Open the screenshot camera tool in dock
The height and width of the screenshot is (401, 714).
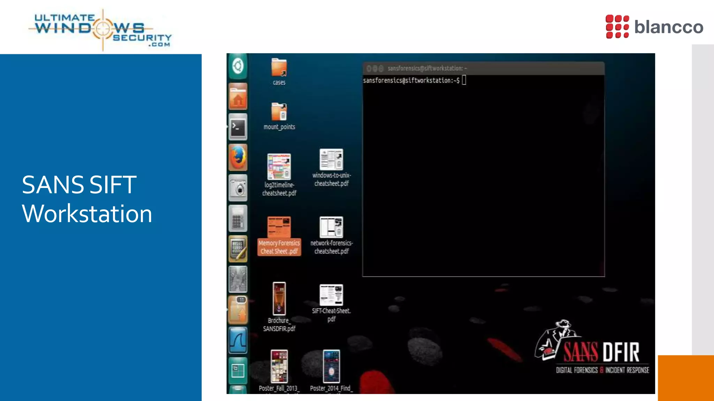coord(238,188)
